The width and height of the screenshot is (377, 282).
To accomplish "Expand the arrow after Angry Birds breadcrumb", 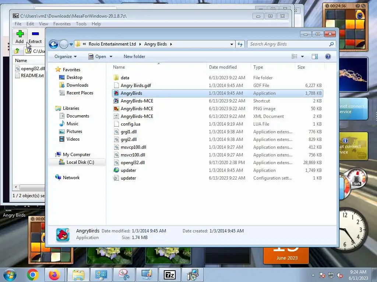I will point(171,44).
